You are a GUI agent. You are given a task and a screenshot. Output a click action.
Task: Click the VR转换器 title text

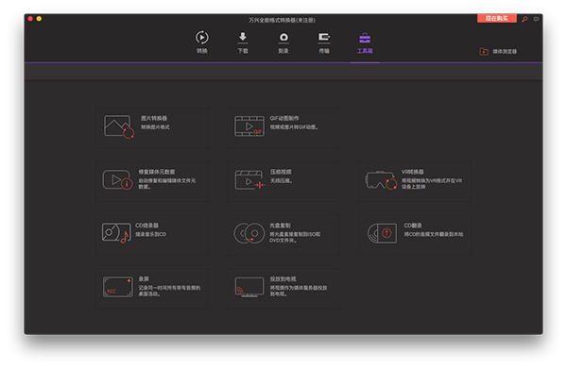point(412,172)
